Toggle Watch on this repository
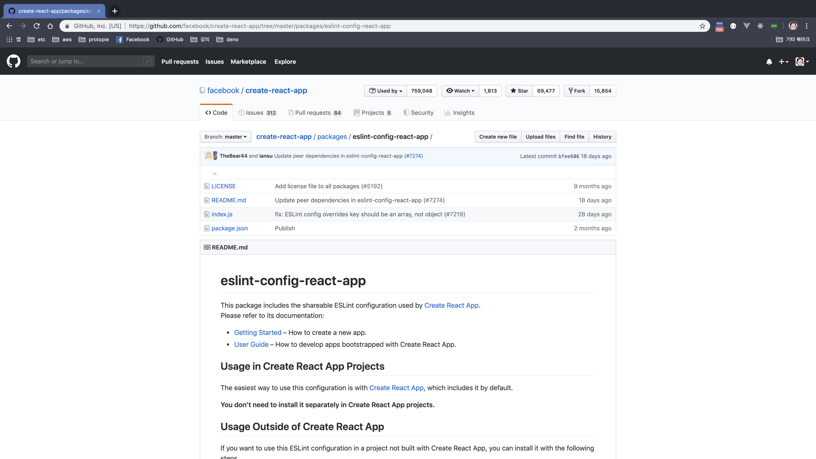 click(460, 91)
